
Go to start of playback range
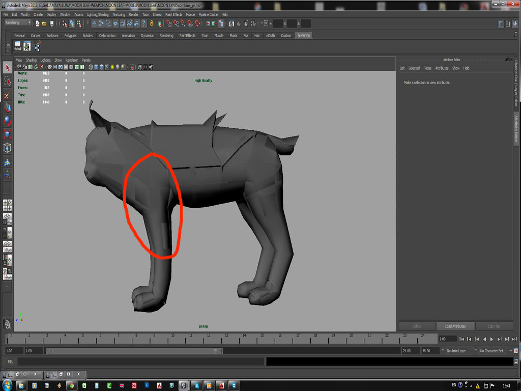tap(462, 339)
